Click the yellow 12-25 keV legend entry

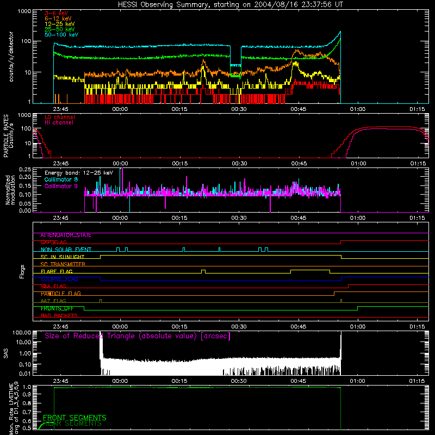click(x=60, y=24)
